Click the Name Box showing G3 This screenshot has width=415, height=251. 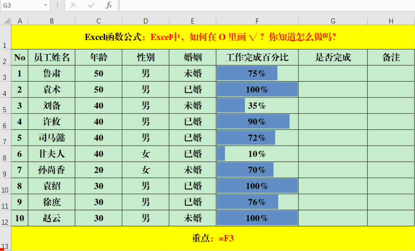coord(25,5)
